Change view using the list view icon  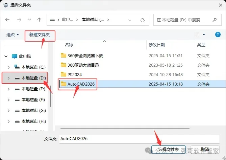pos(197,35)
